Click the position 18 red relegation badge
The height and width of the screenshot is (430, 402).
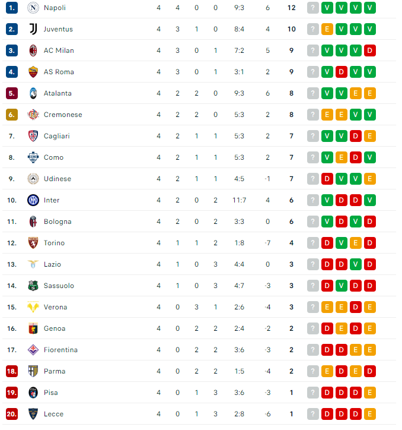(x=12, y=371)
